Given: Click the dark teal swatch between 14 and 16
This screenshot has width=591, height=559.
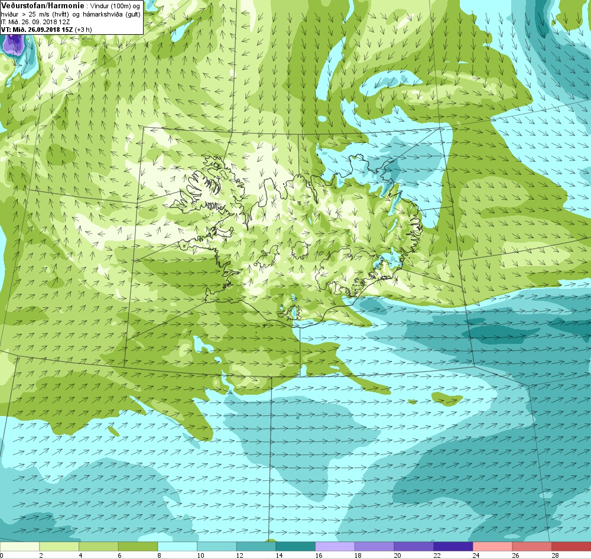Looking at the screenshot, I should (295, 547).
